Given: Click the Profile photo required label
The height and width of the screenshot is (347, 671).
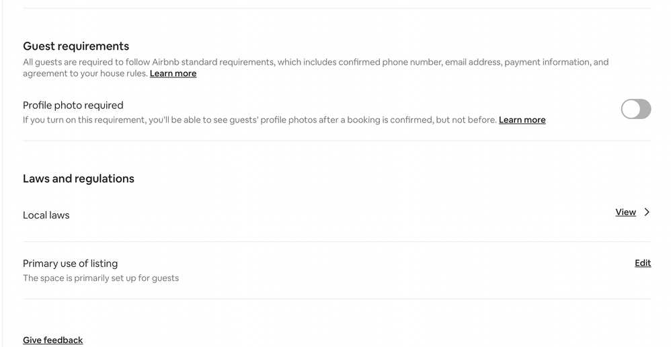Looking at the screenshot, I should click(73, 106).
